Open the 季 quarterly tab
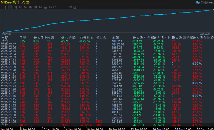 (x=25, y=7)
